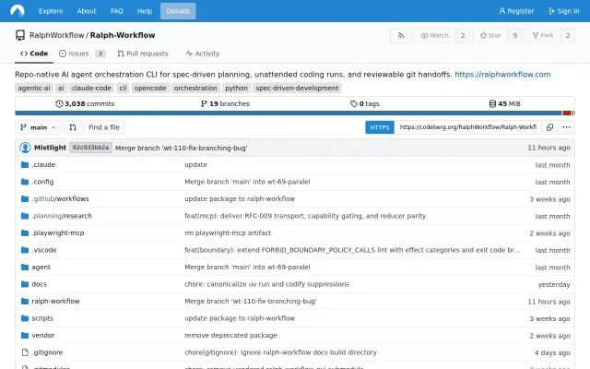
Task: Click the Mistlight author name
Action: 50,148
